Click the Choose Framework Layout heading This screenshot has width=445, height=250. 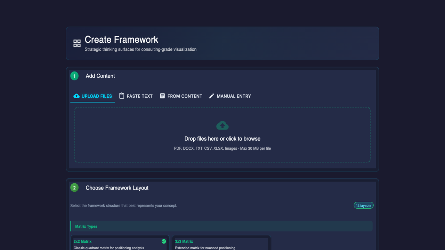[117, 188]
